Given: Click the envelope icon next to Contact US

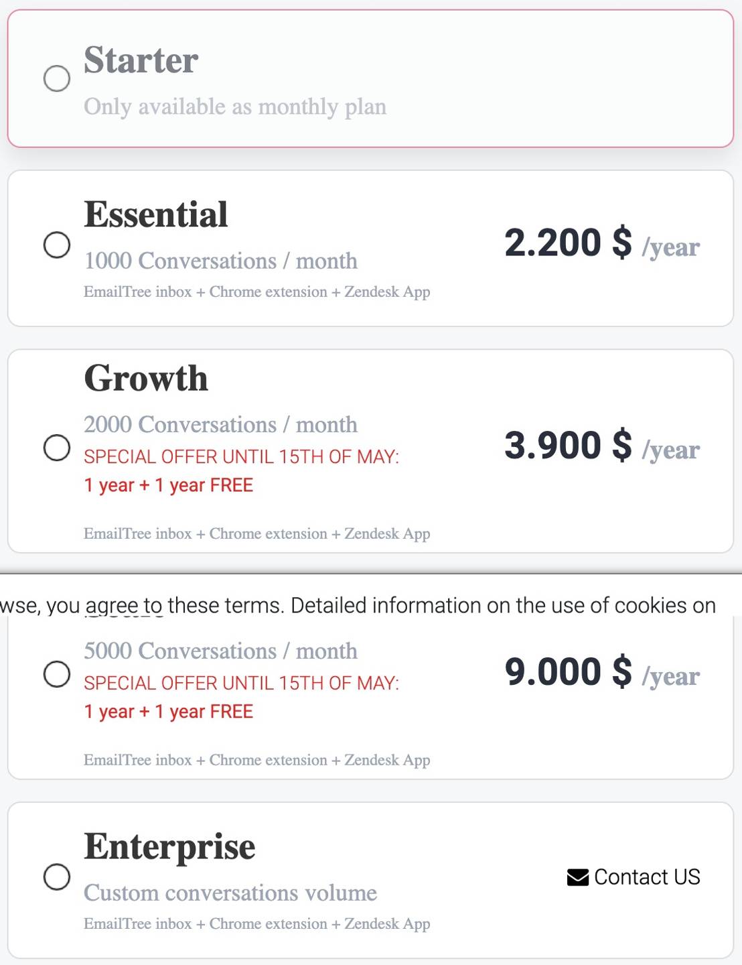Looking at the screenshot, I should 578,876.
